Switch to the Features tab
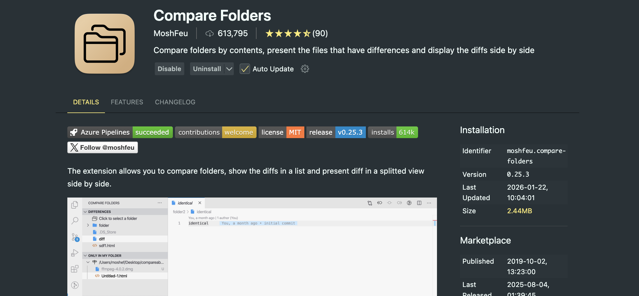 [x=127, y=102]
